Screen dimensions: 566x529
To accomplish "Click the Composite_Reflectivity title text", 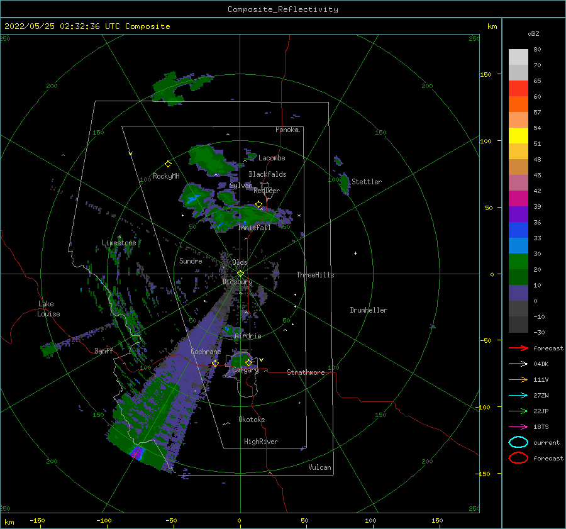I will tap(283, 9).
